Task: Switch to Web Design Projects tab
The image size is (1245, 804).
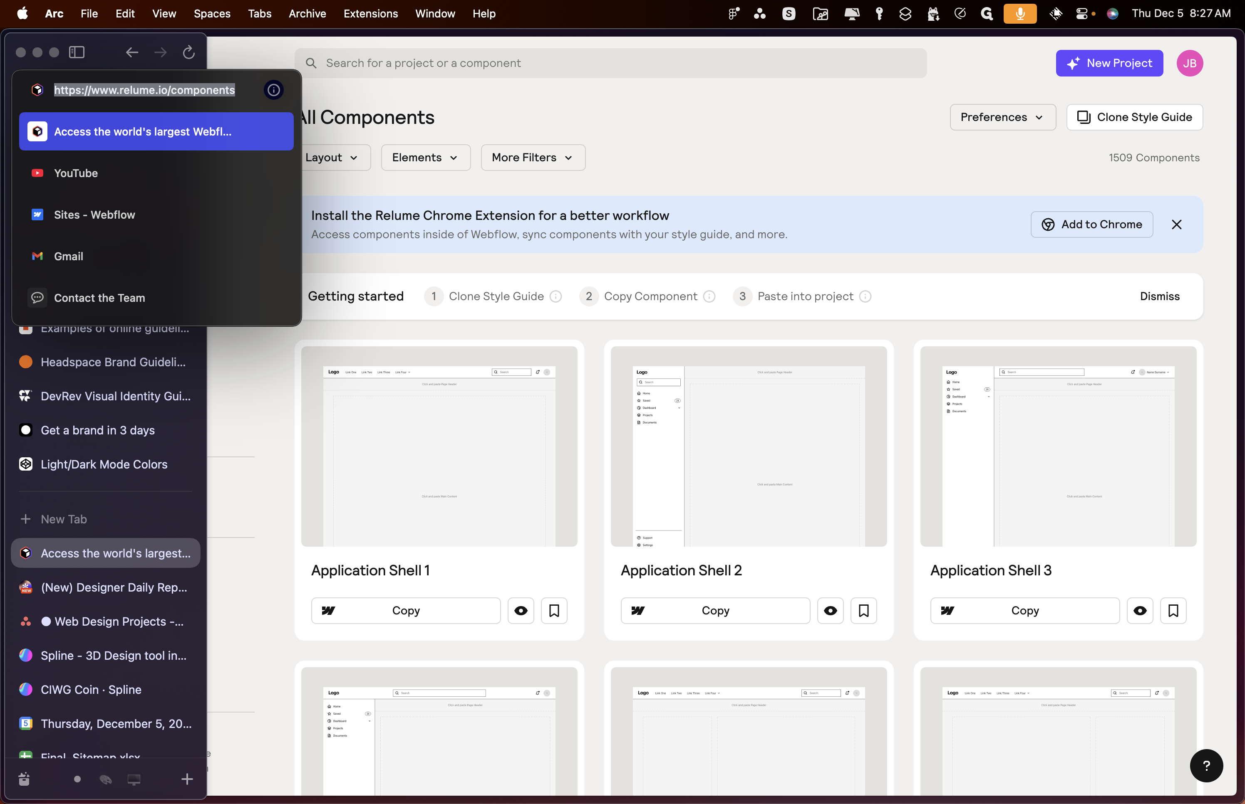Action: (x=106, y=621)
